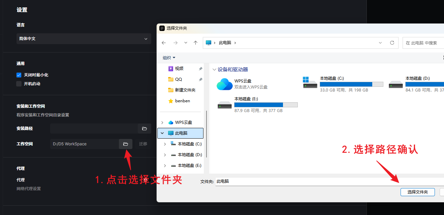Viewport: 444px width, 215px height.
Task: Click the folder icon beside 安装路径 field
Action: tap(144, 129)
